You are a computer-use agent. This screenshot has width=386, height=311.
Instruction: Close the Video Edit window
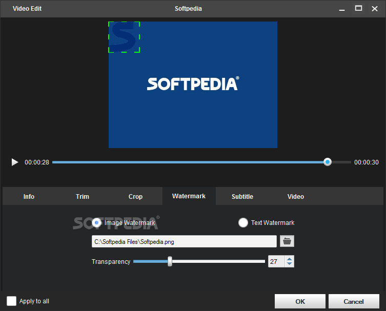point(375,9)
